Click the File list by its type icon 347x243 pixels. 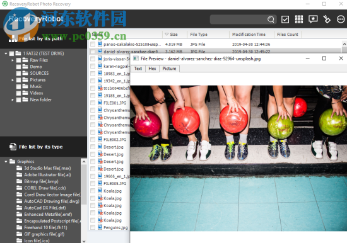(x=13, y=147)
